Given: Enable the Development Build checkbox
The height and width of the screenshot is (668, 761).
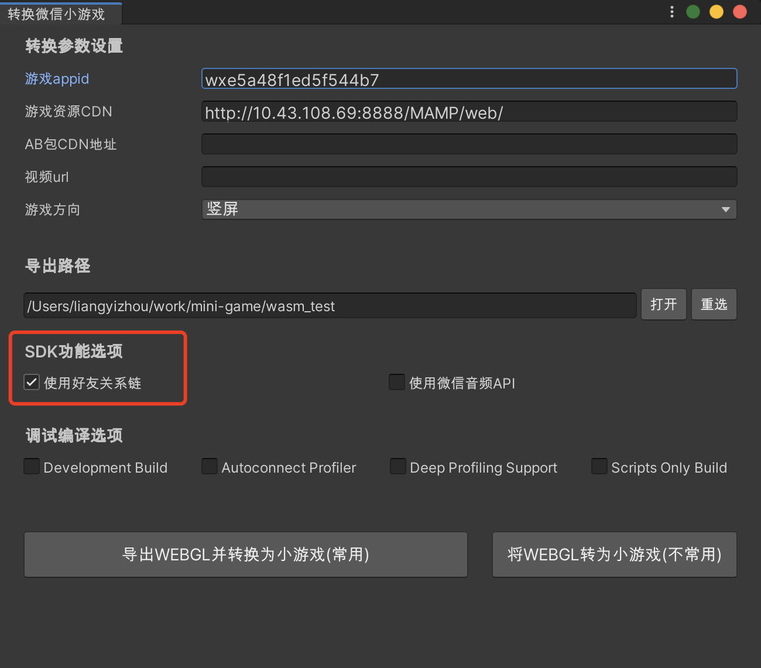Looking at the screenshot, I should click(x=32, y=467).
